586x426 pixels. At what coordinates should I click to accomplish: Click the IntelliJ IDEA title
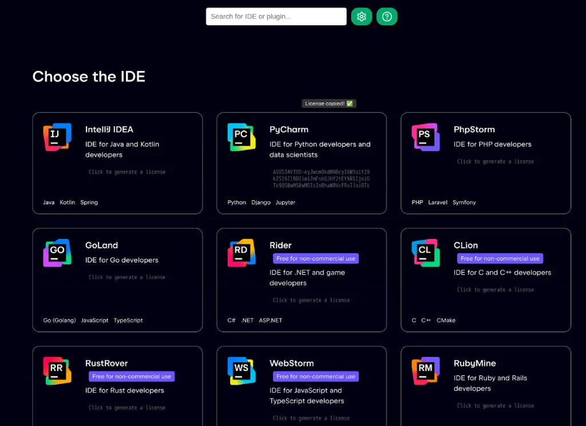click(x=109, y=130)
